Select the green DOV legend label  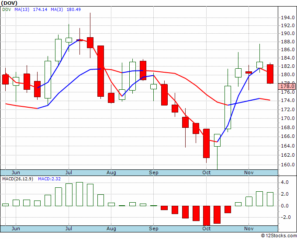coord(7,9)
